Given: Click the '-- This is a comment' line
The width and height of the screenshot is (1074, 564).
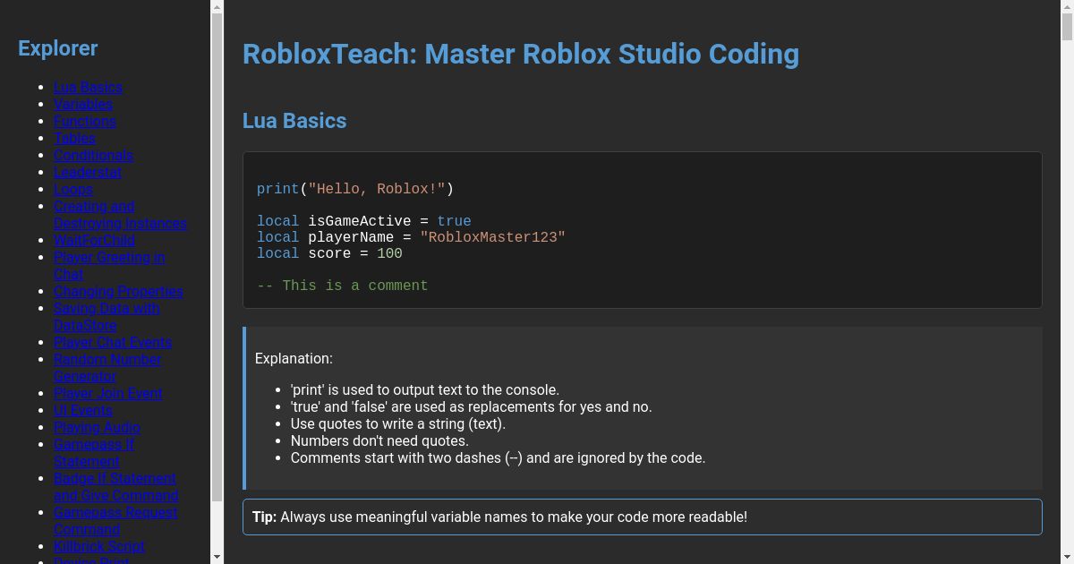Looking at the screenshot, I should coord(342,286).
